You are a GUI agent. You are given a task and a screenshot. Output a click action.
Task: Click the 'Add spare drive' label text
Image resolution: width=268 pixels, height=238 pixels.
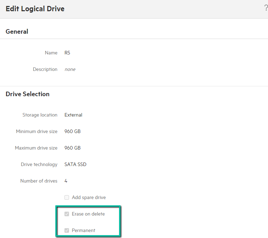[x=89, y=198]
